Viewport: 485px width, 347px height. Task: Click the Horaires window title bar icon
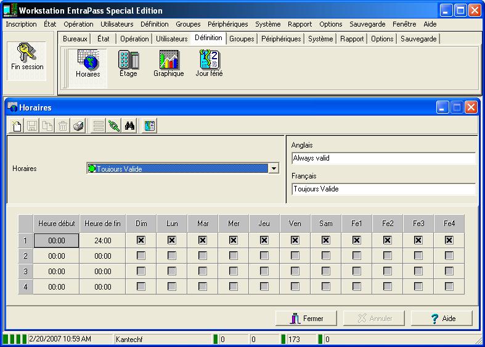point(12,107)
